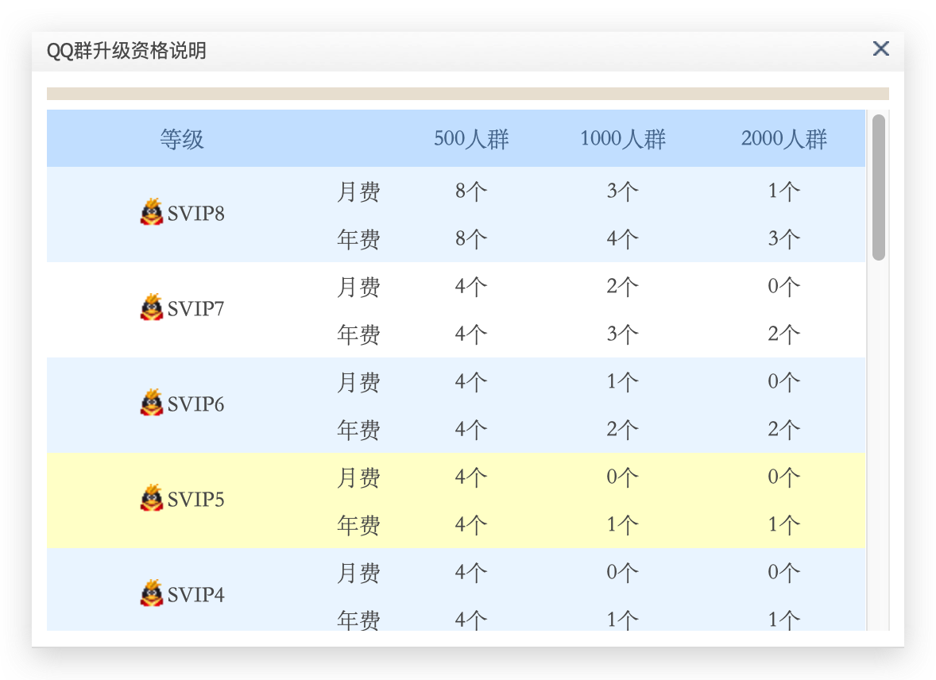Click SVIP5 月费 1000人群 value 0个

pos(623,477)
